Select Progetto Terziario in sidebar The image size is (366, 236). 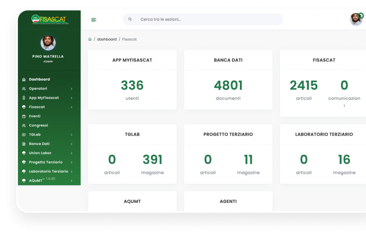tap(45, 162)
